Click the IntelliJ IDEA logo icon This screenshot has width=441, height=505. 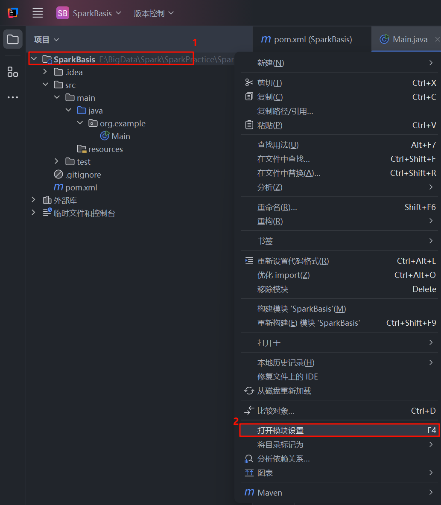click(13, 13)
